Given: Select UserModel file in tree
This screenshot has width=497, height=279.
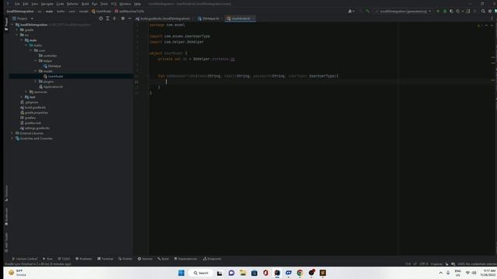Looking at the screenshot, I should pyautogui.click(x=53, y=76).
